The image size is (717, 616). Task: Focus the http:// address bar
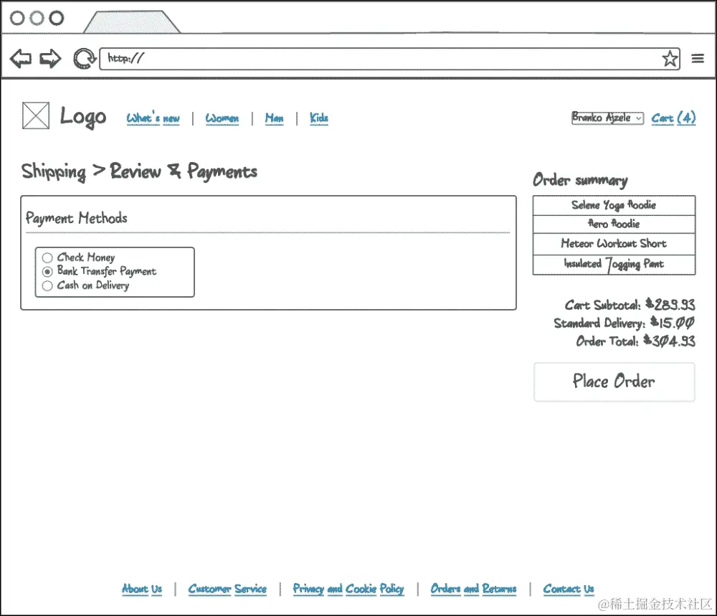tap(389, 59)
